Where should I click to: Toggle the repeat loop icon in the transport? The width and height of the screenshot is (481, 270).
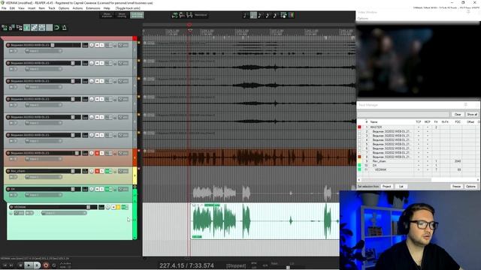pos(54,265)
